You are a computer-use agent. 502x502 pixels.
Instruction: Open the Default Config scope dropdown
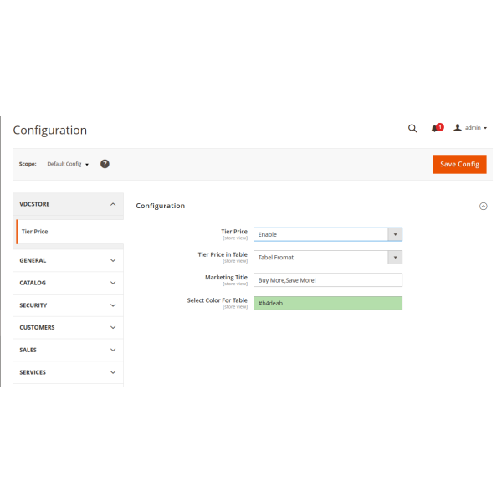point(68,164)
